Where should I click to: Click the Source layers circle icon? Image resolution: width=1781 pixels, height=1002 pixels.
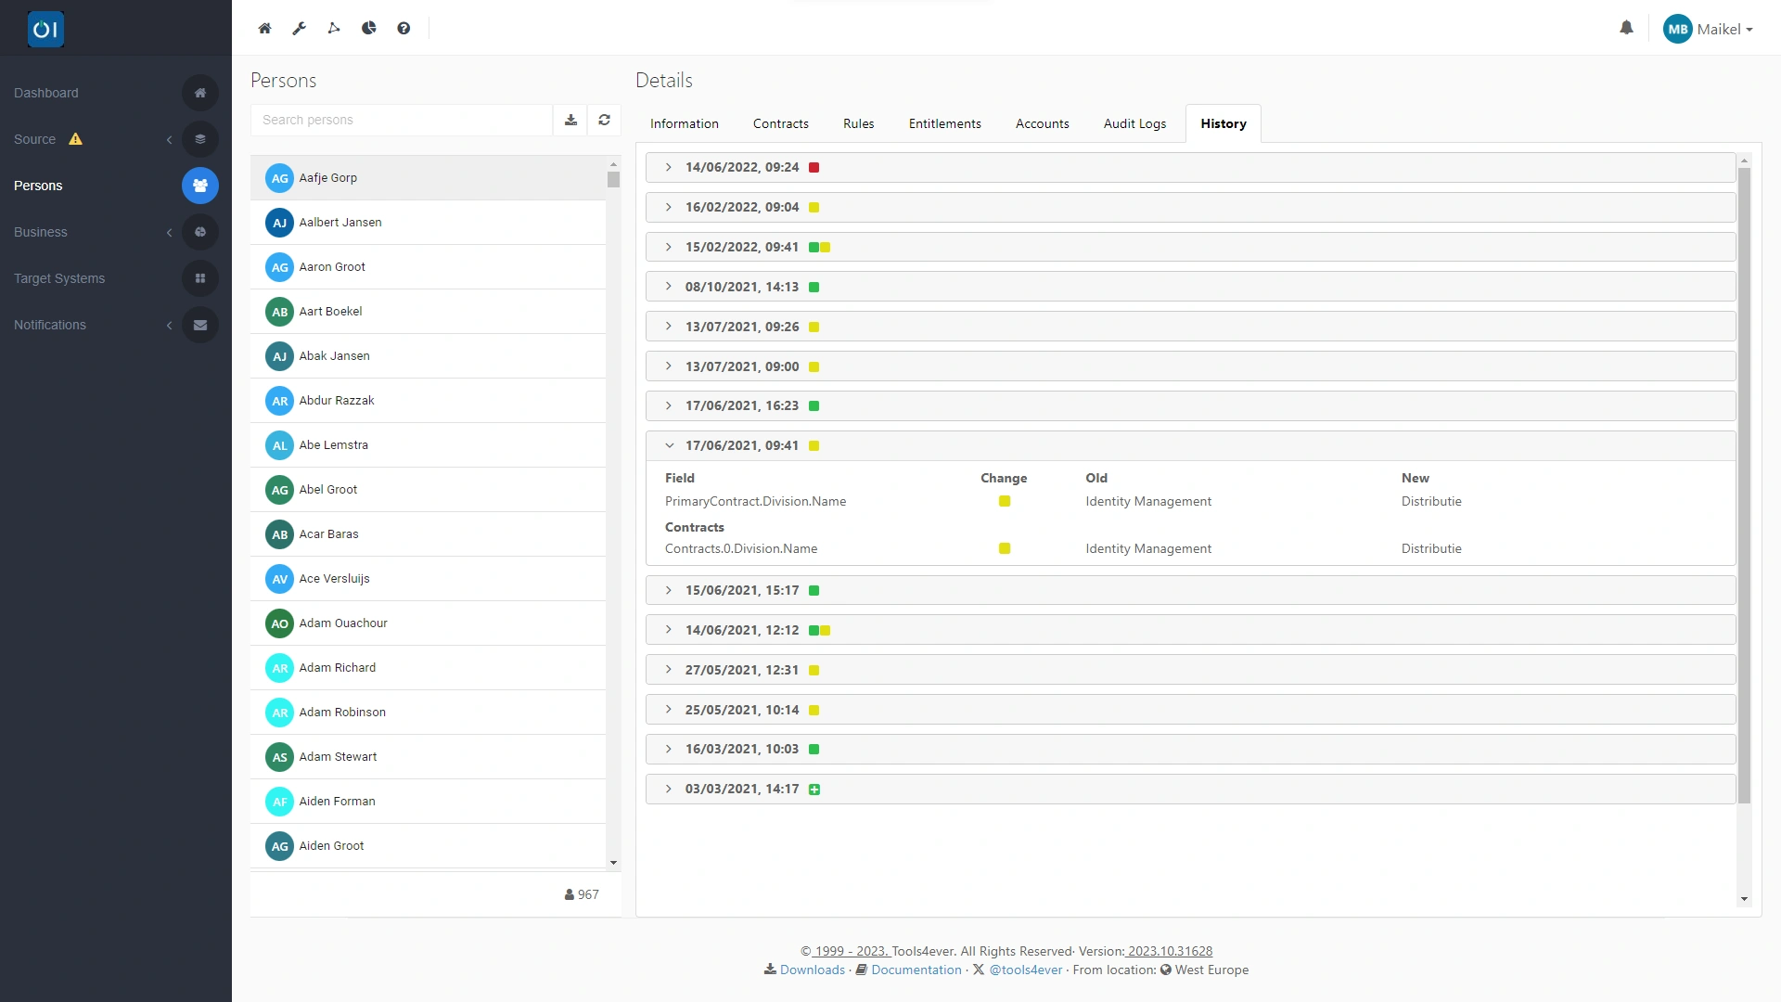coord(200,139)
